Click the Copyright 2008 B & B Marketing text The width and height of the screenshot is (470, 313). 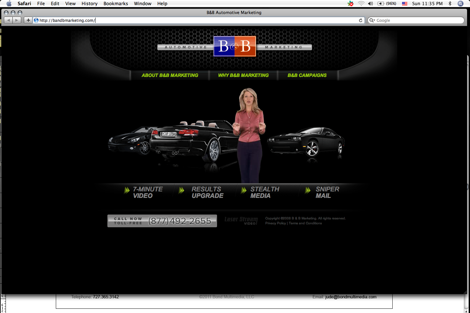(305, 218)
